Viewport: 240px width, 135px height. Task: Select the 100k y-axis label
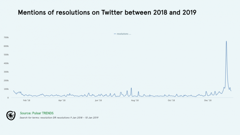point(6,89)
